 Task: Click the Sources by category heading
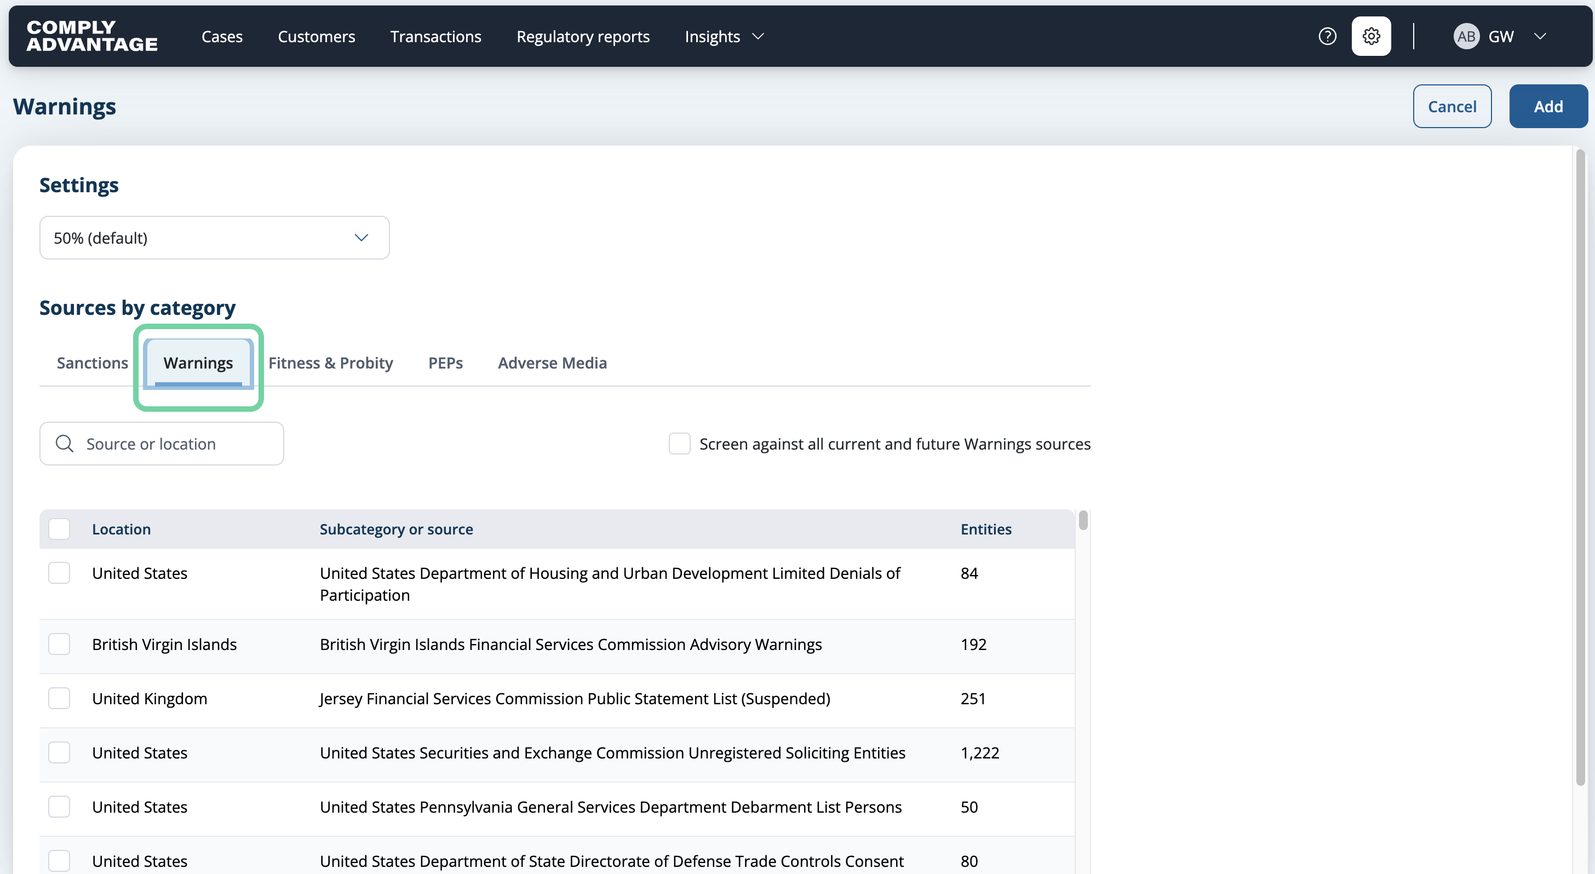pos(137,308)
